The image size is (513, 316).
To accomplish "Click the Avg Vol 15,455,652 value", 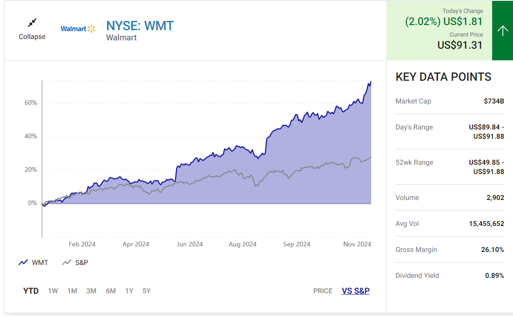I will (x=487, y=224).
